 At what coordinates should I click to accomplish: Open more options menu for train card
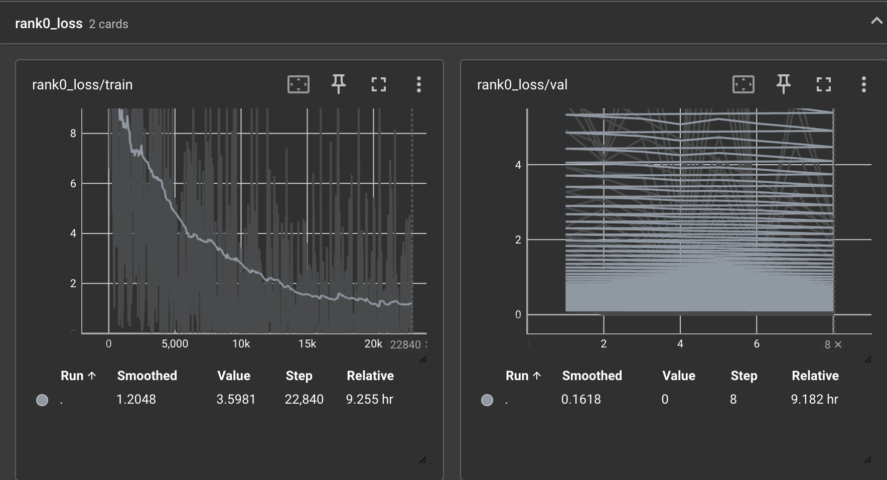pyautogui.click(x=419, y=84)
